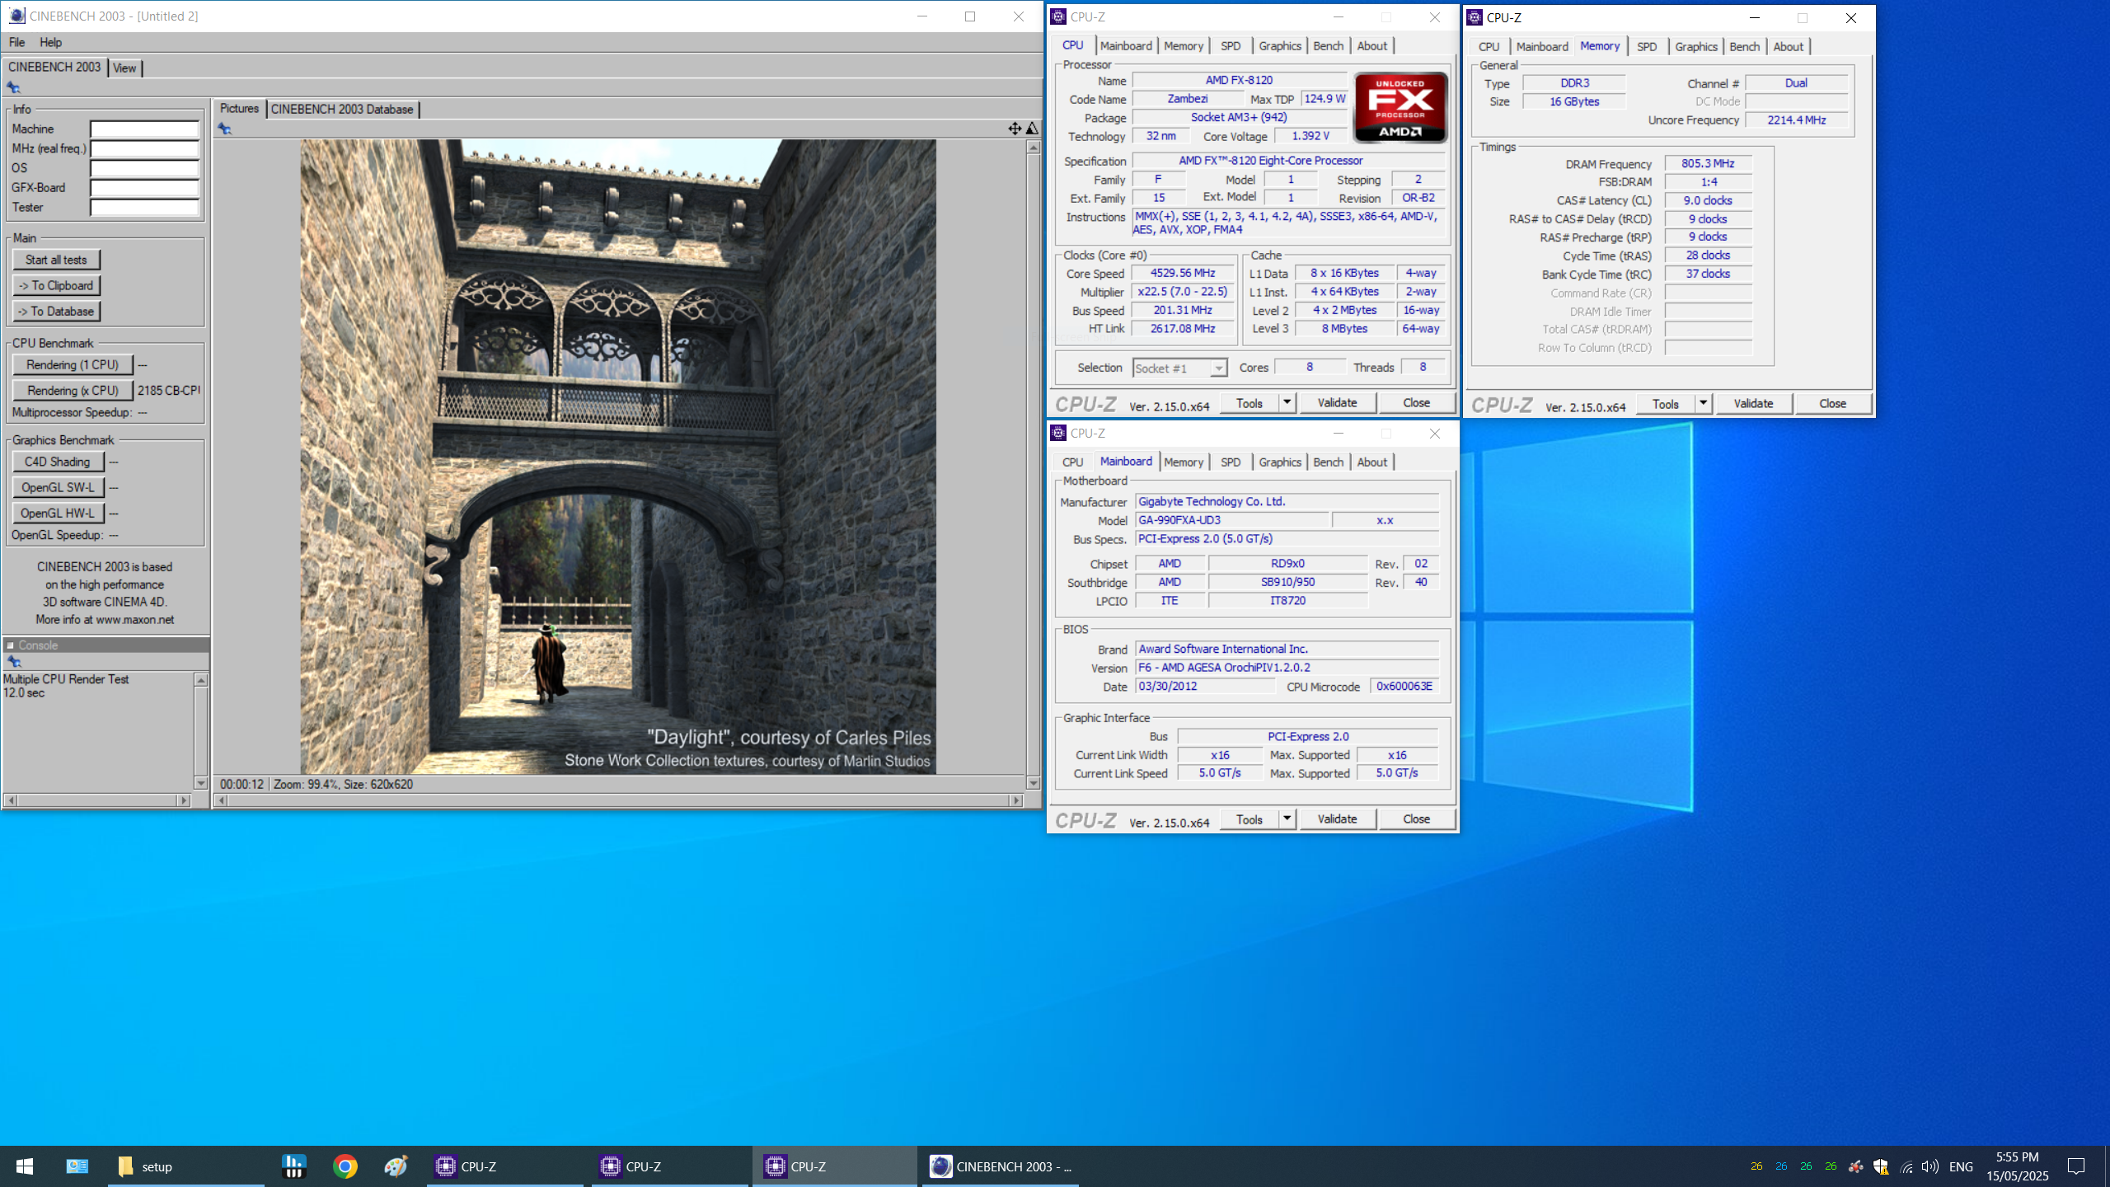Open About tab in Memory CPU-Z window
The height and width of the screenshot is (1187, 2110).
[1788, 47]
